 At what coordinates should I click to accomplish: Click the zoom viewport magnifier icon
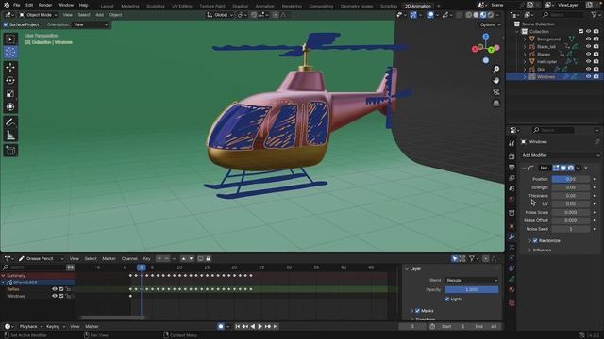[x=496, y=69]
